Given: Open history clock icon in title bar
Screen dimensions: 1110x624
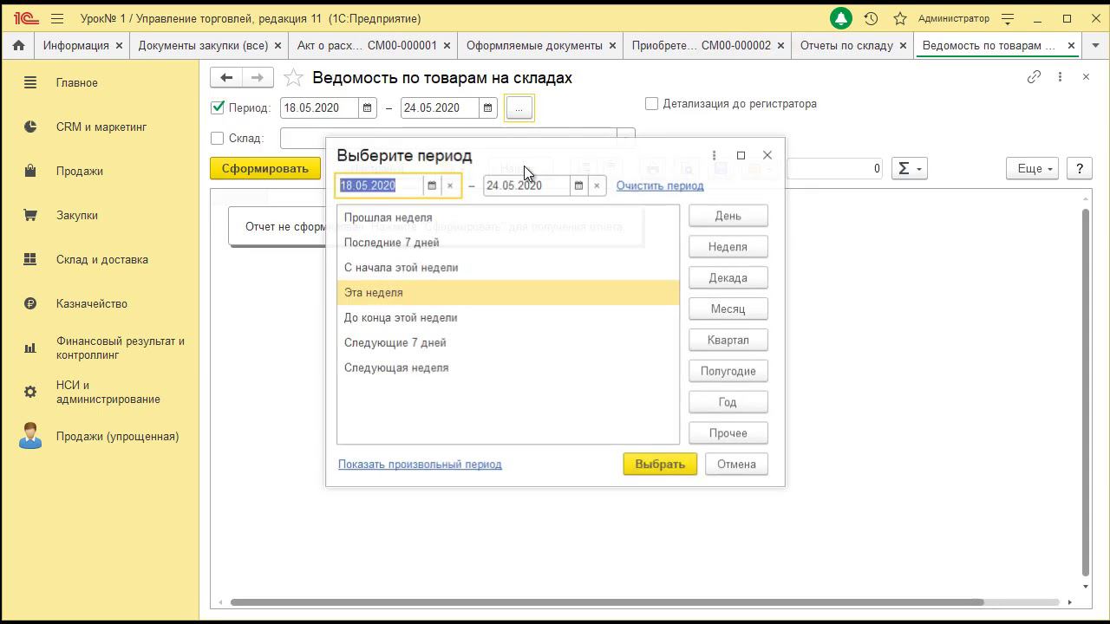Looking at the screenshot, I should pos(871,18).
